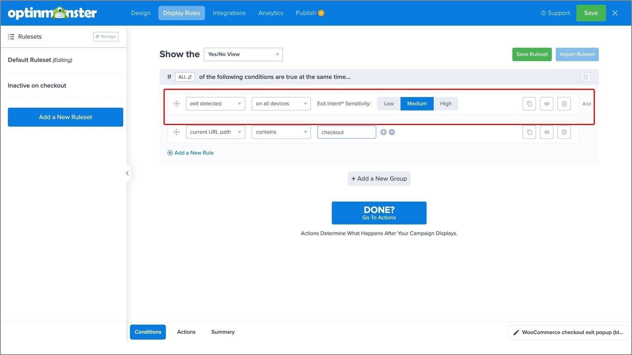This screenshot has width=632, height=355.
Task: Click Import Ruleset button
Action: pos(577,54)
